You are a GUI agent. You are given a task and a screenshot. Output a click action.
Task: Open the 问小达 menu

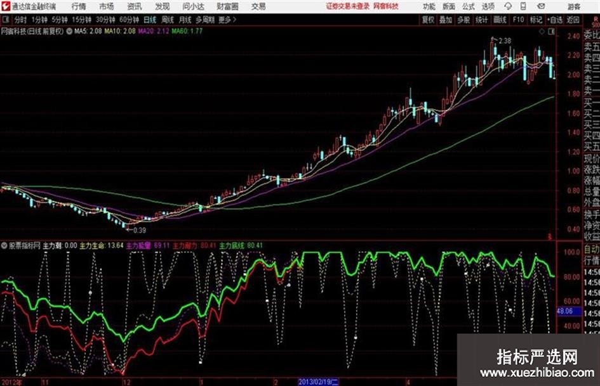193,6
